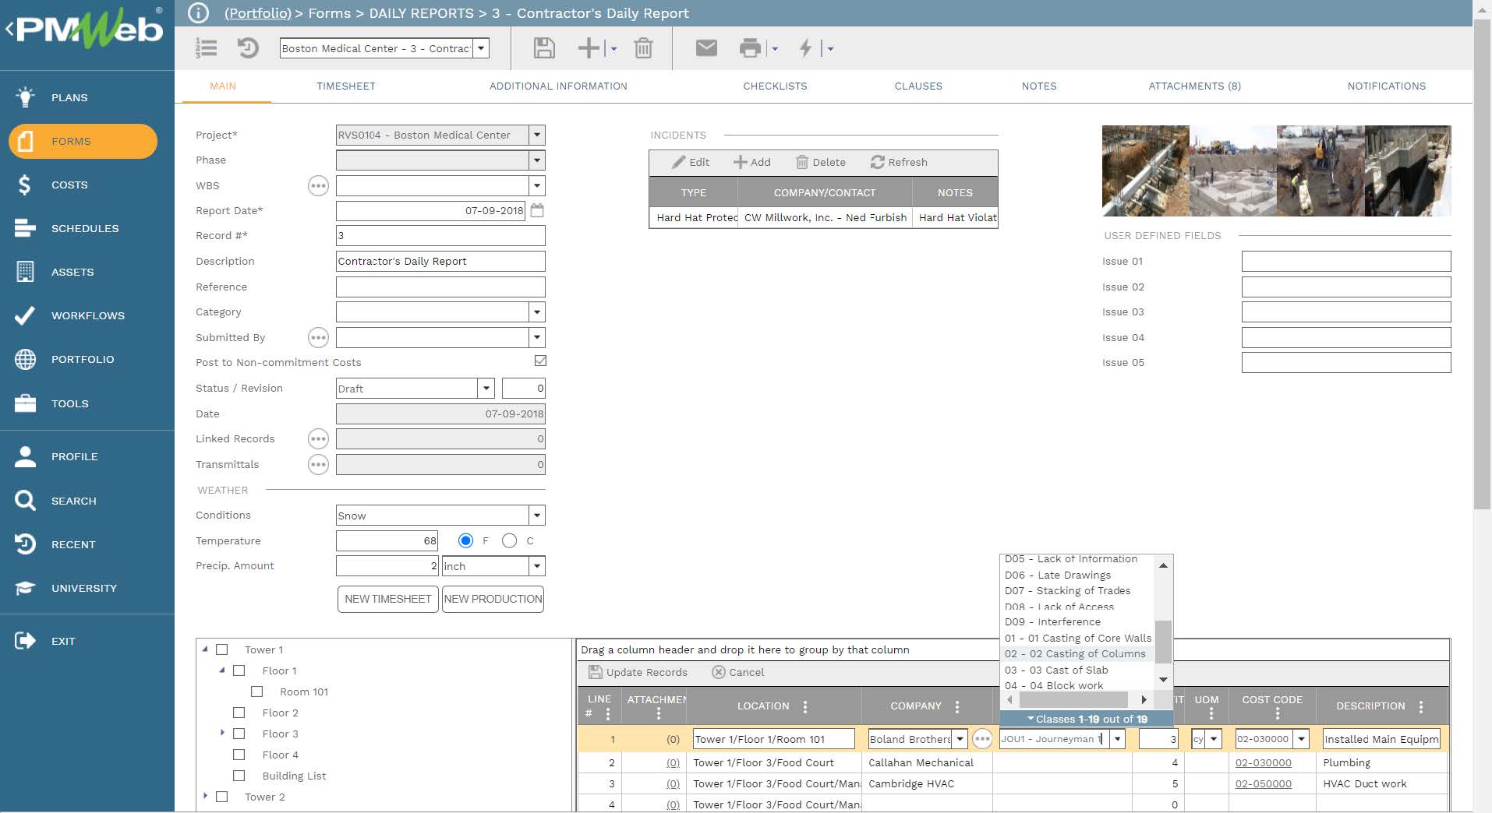Image resolution: width=1492 pixels, height=813 pixels.
Task: Open the Report Date calendar picker
Action: (x=537, y=210)
